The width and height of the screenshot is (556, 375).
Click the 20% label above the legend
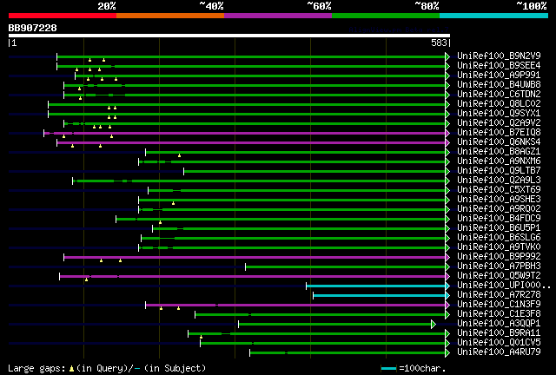tap(107, 6)
